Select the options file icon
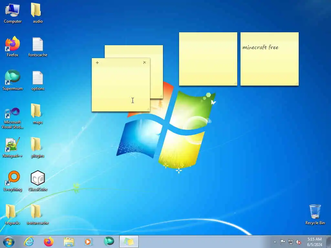The image size is (331, 248). coord(37,80)
